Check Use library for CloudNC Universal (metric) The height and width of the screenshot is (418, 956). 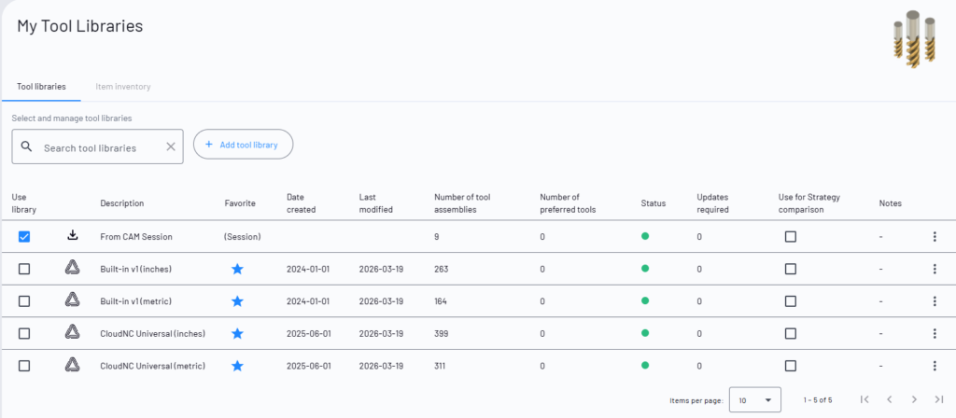click(x=23, y=366)
